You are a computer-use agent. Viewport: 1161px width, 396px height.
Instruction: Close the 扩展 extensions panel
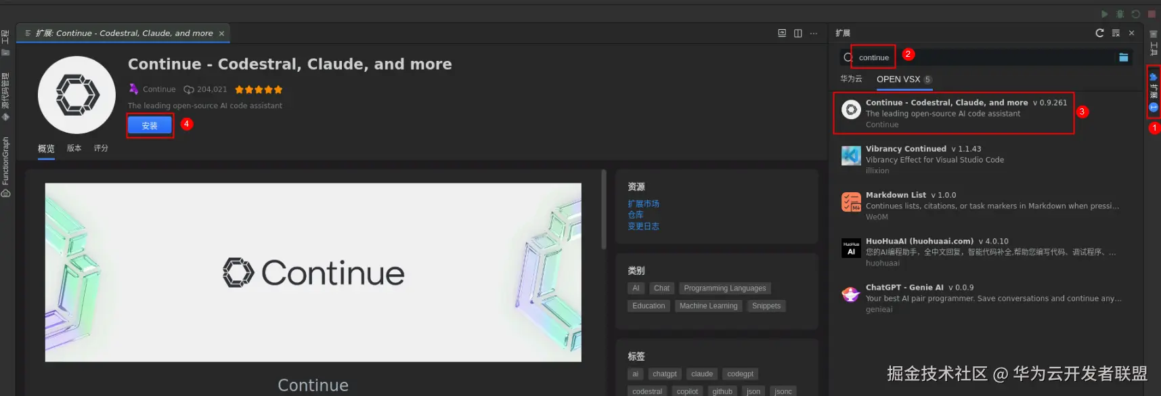click(x=1131, y=33)
